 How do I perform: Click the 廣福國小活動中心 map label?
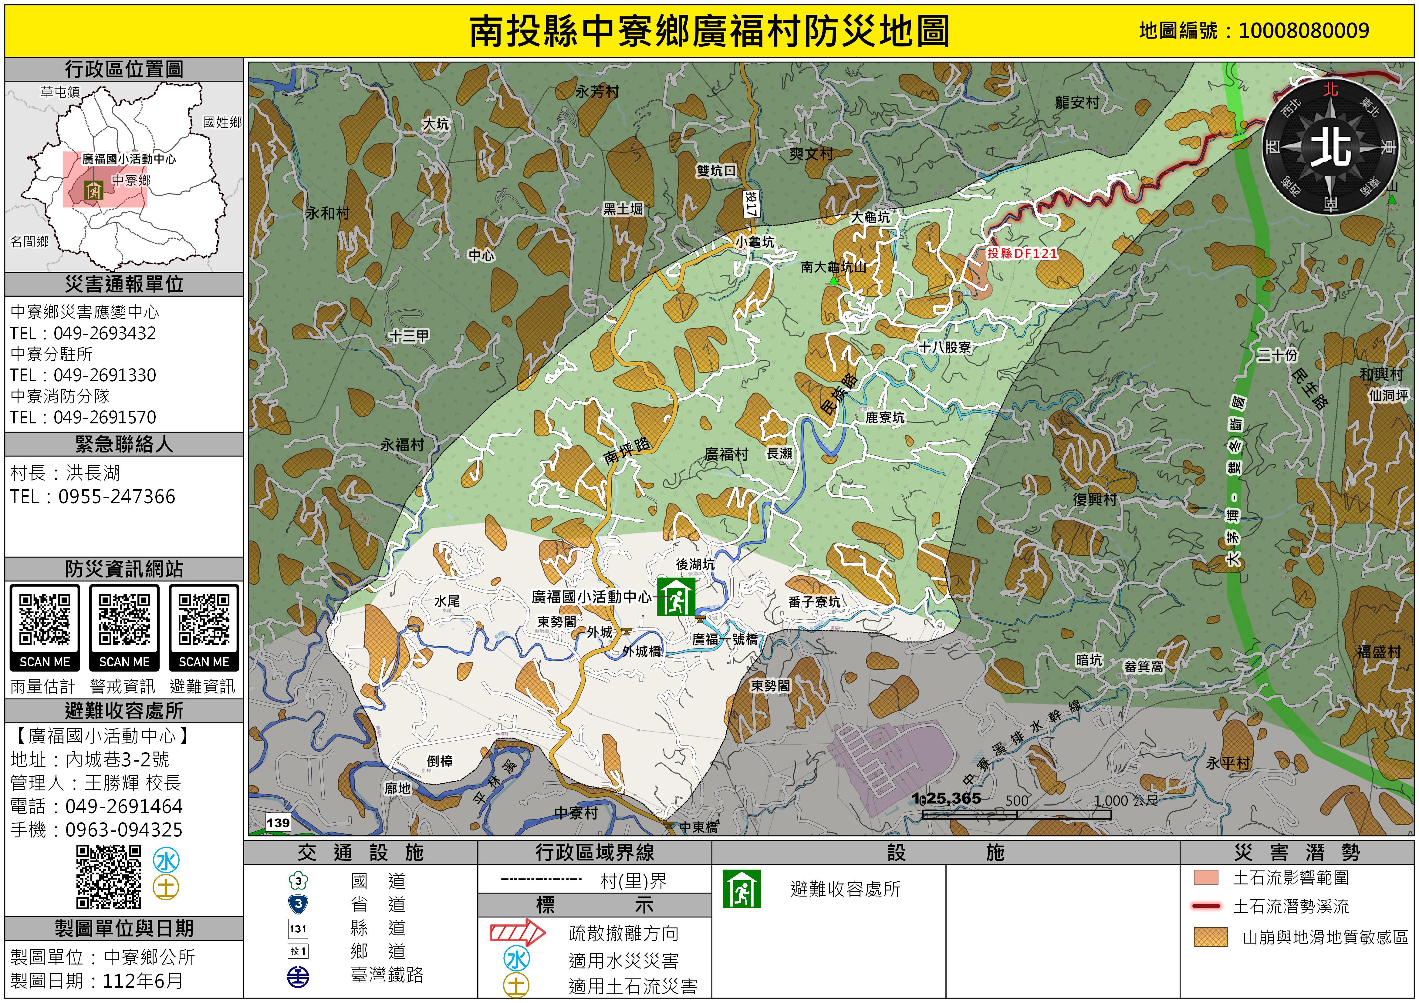(x=591, y=597)
